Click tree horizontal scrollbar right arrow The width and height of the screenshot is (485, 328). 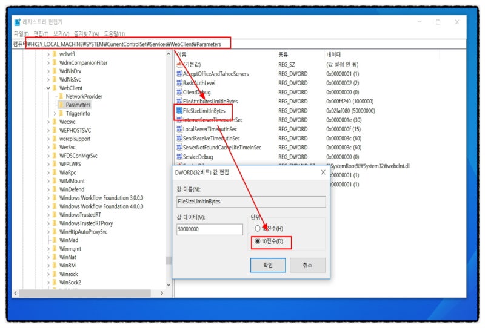162,293
